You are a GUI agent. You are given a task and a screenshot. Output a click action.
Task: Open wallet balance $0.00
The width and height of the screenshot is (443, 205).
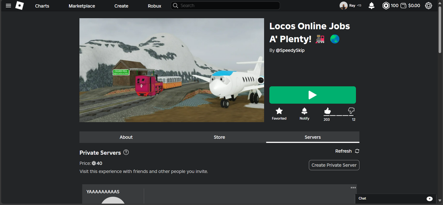click(410, 6)
